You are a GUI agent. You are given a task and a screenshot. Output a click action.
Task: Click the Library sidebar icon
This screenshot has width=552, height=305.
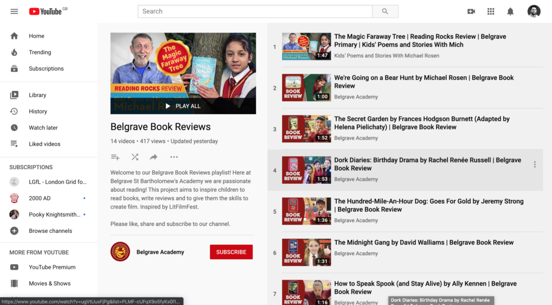tap(14, 95)
